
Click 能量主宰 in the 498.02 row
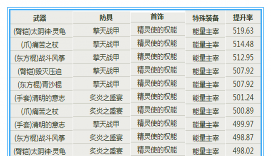click(x=206, y=151)
